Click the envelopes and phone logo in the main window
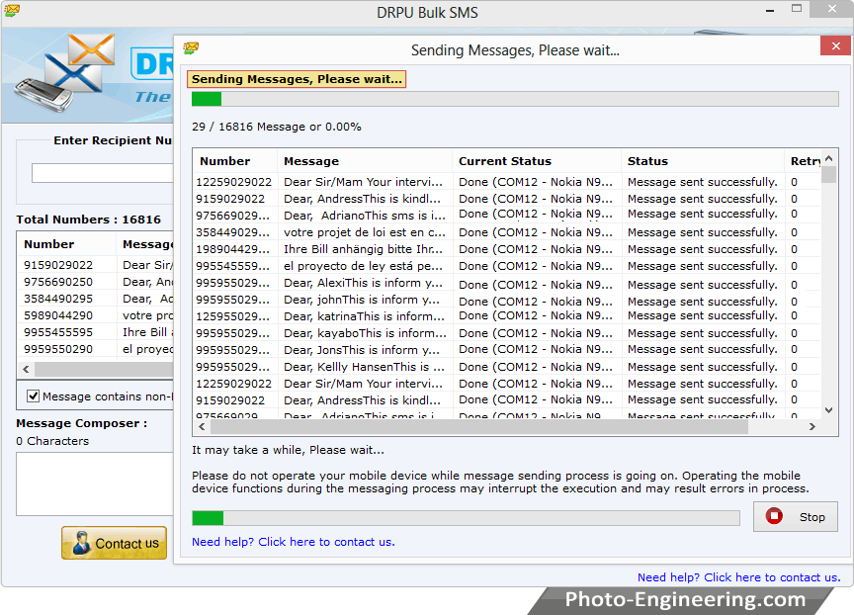This screenshot has width=854, height=615. click(65, 72)
